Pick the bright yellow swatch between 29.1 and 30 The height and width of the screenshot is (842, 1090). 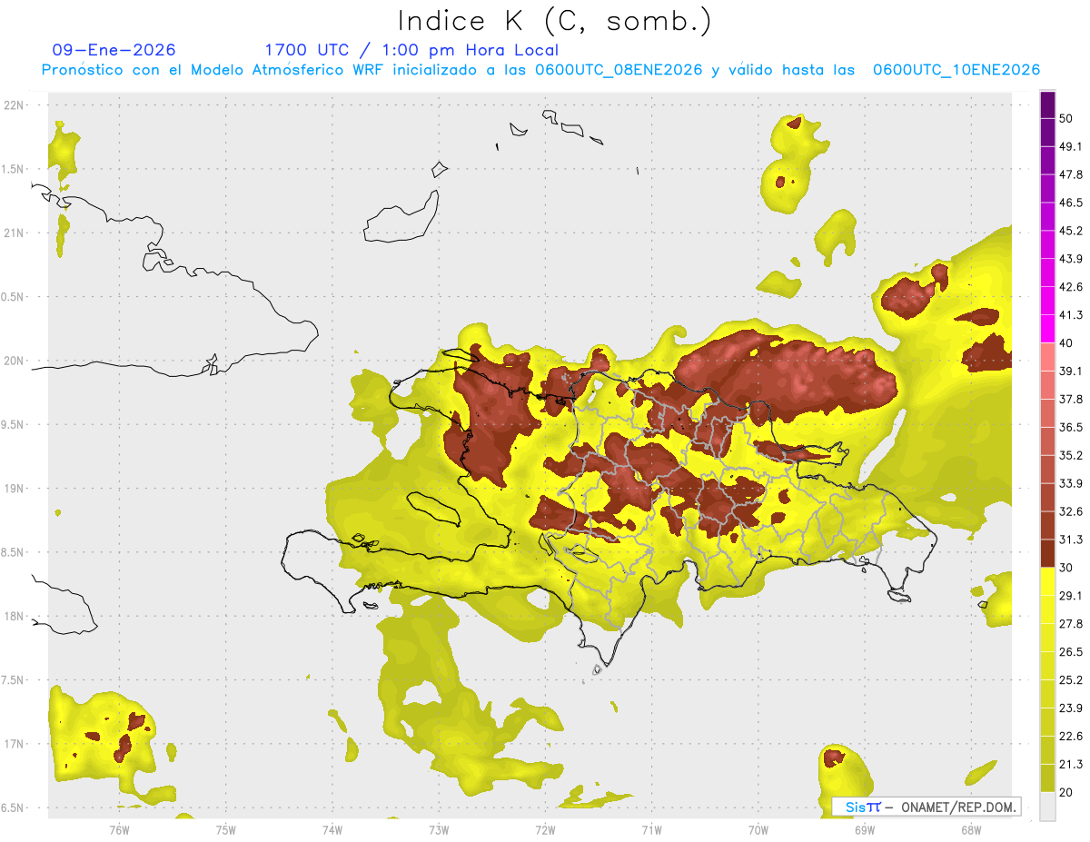(1047, 581)
